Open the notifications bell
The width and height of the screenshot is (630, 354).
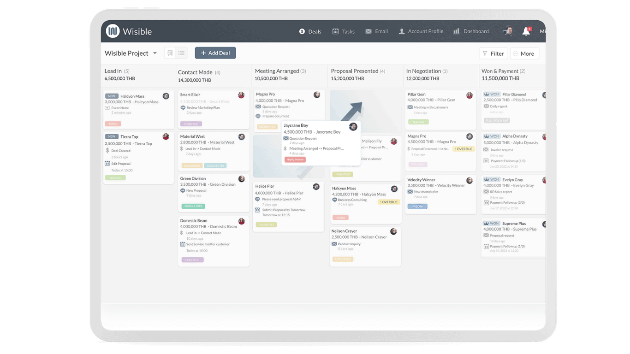tap(526, 31)
